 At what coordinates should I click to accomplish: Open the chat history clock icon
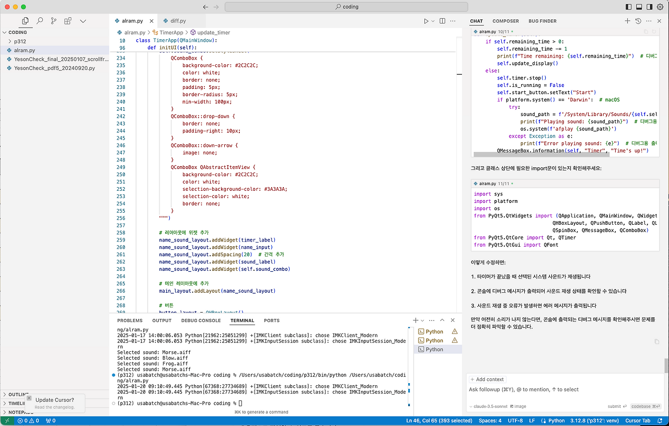[x=639, y=21]
